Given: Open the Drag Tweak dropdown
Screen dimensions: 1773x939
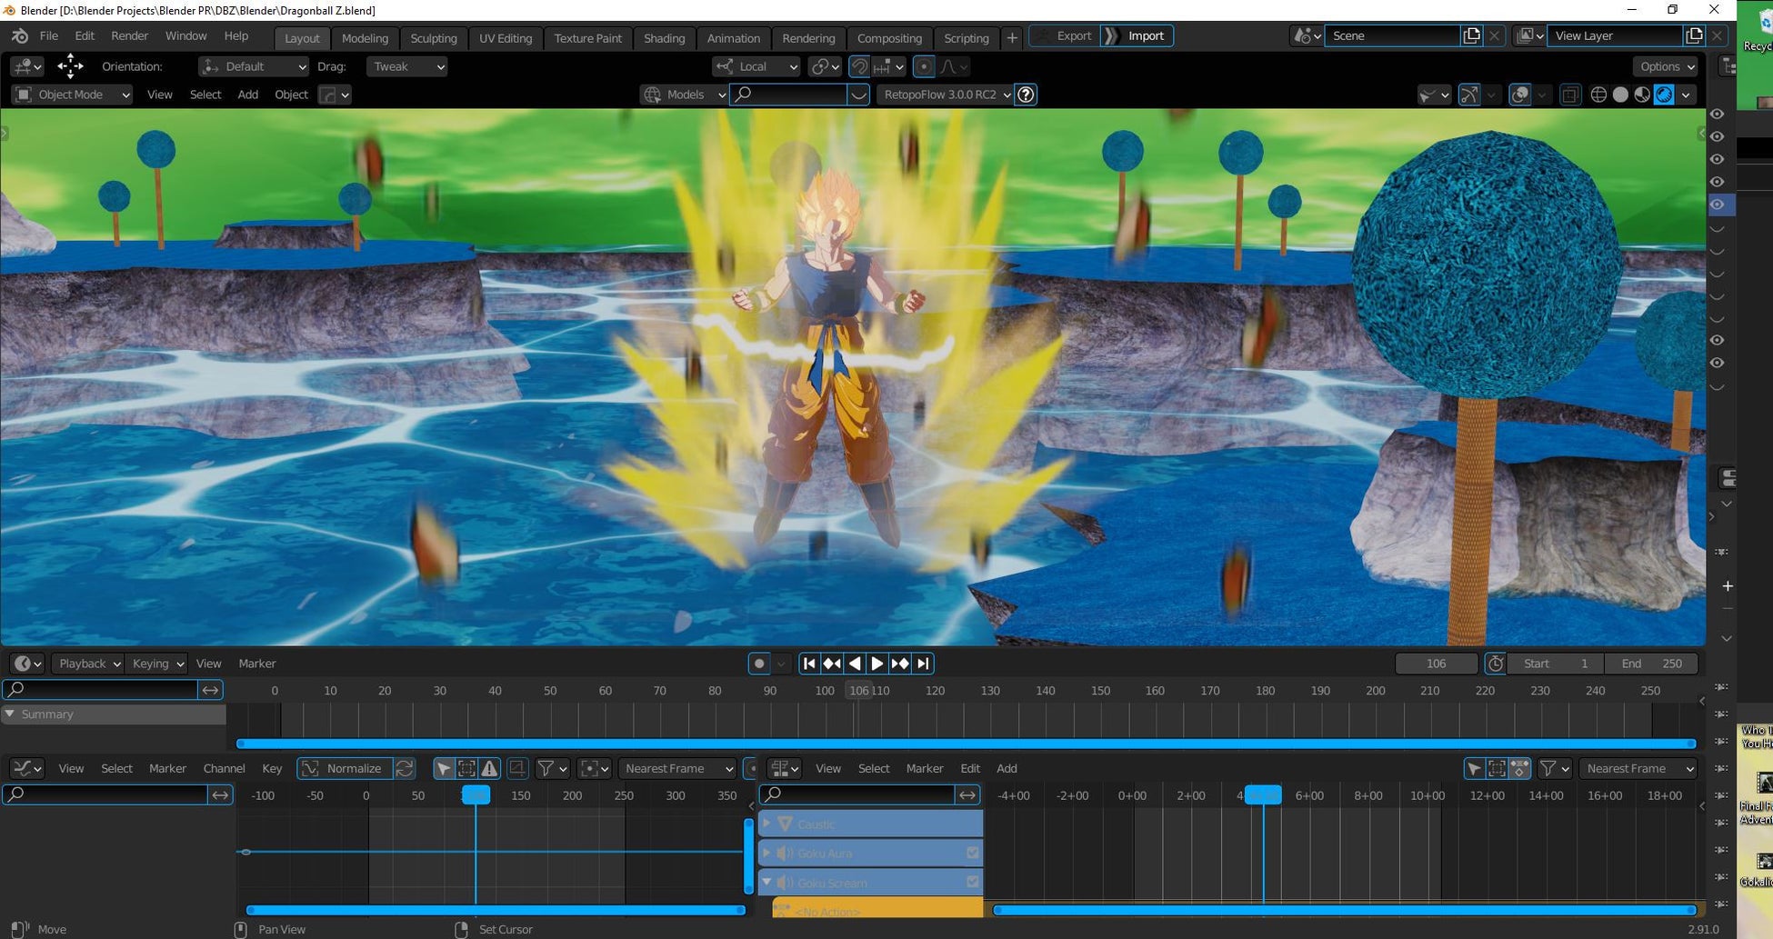Looking at the screenshot, I should click(x=406, y=66).
